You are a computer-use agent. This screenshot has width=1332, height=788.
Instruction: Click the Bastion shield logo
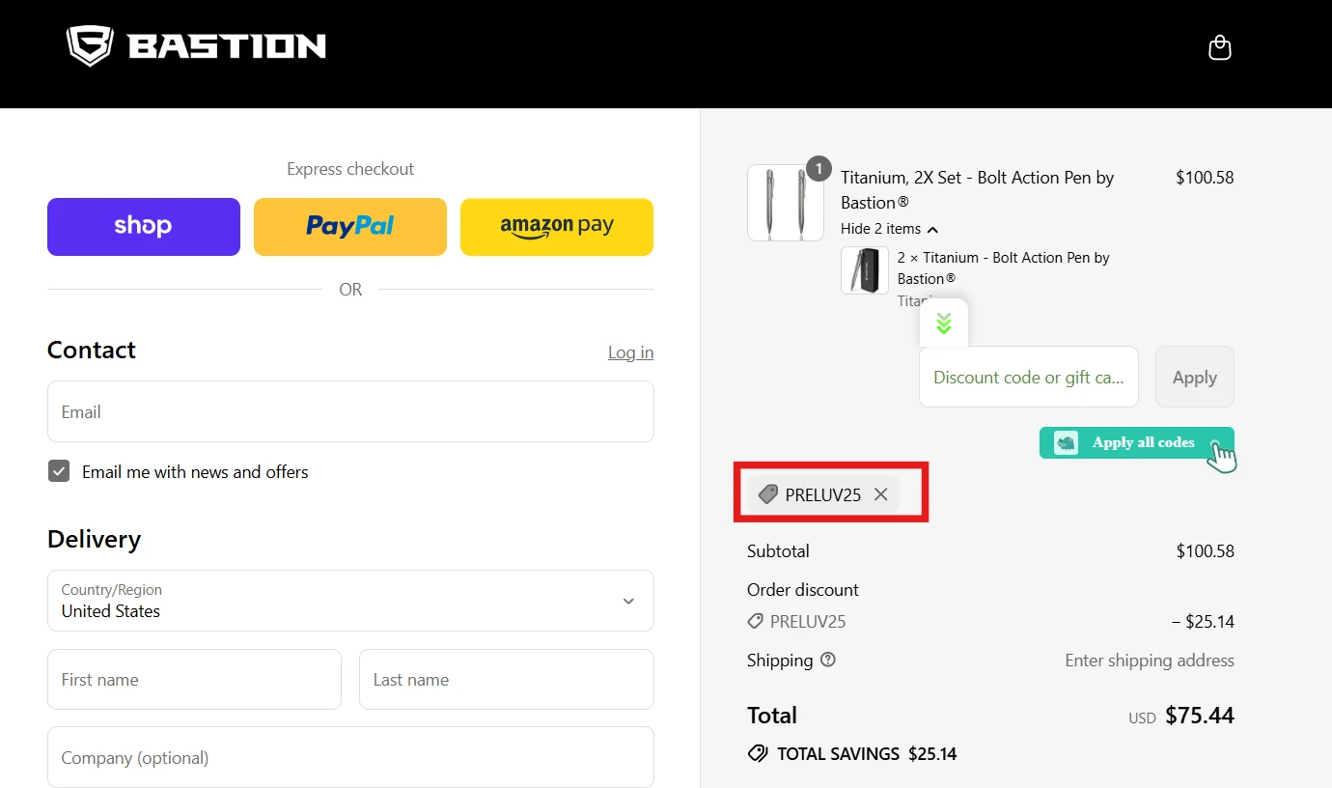(x=90, y=45)
